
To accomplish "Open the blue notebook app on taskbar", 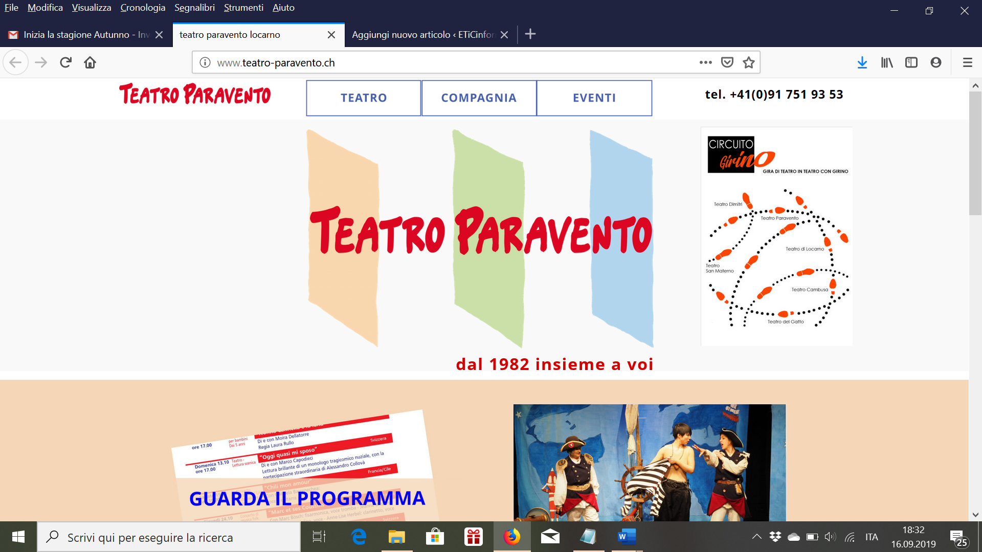I will tap(588, 537).
